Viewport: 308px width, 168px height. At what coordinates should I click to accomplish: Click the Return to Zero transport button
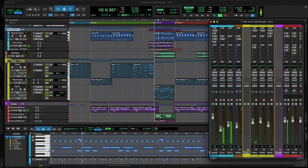(x=191, y=15)
